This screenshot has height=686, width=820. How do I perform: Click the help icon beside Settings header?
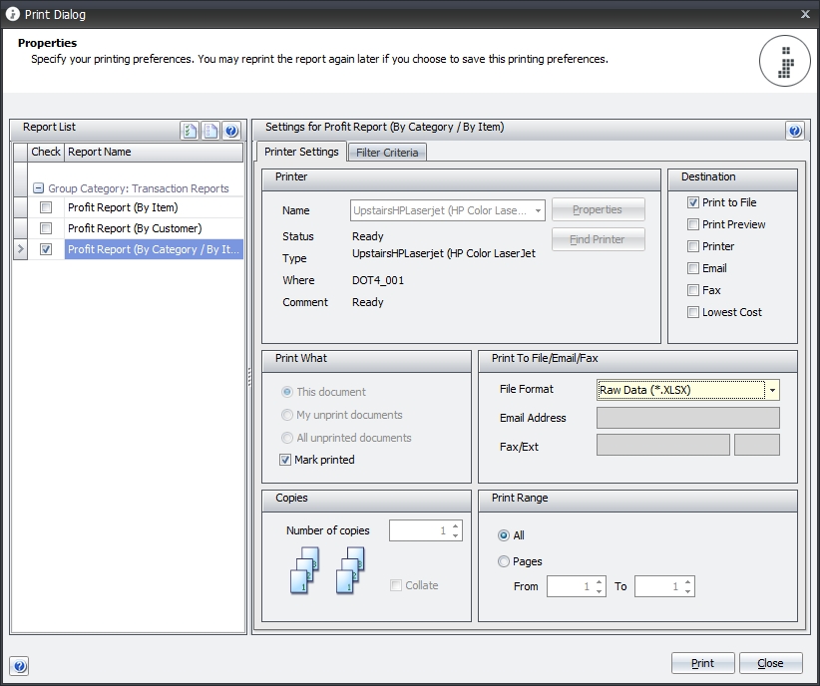tap(792, 128)
